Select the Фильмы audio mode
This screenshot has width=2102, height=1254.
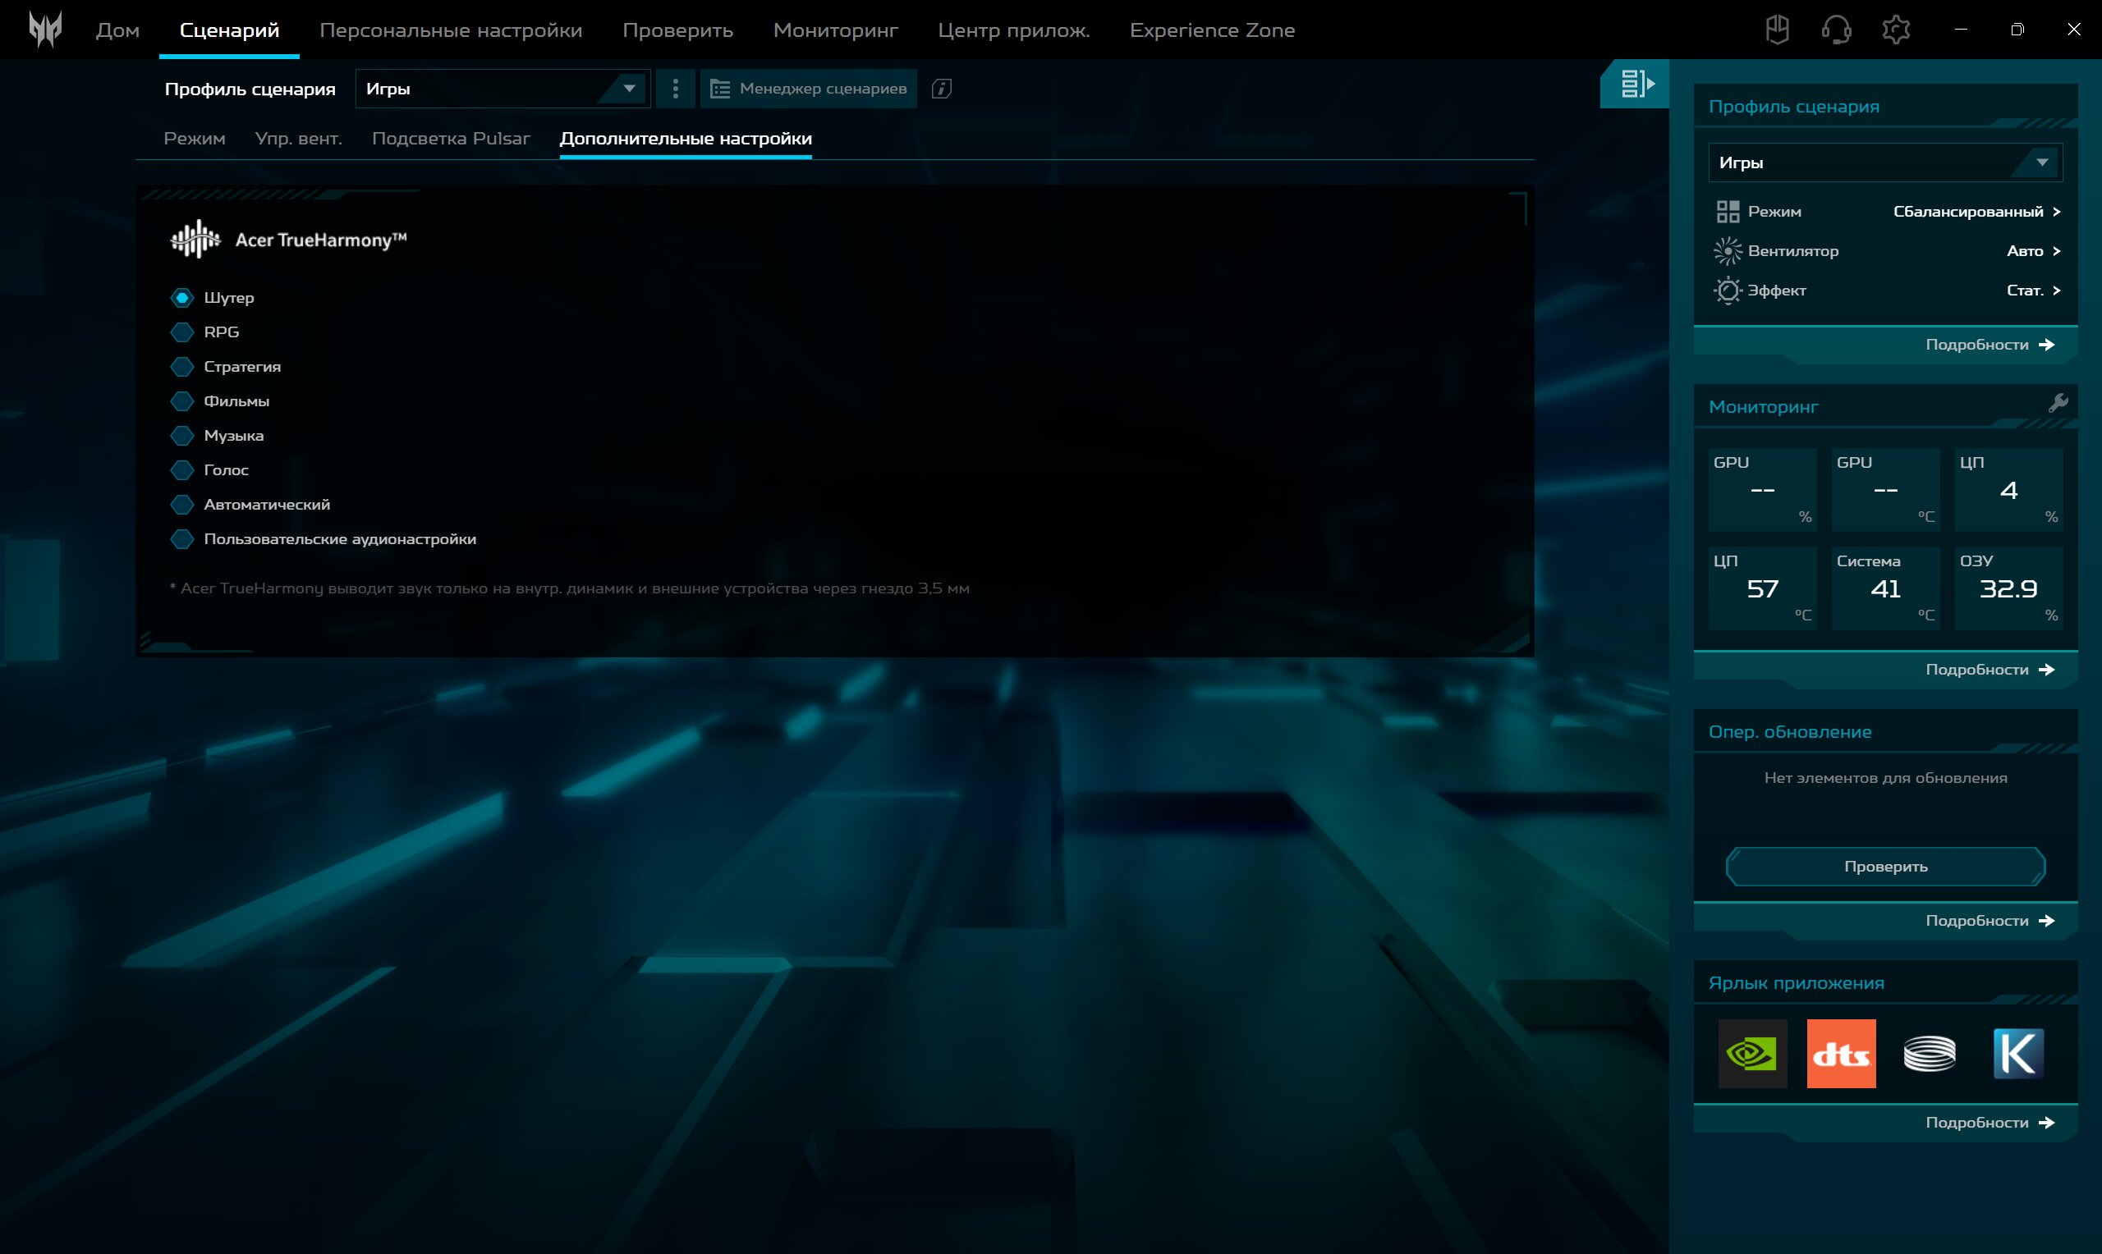click(x=181, y=401)
